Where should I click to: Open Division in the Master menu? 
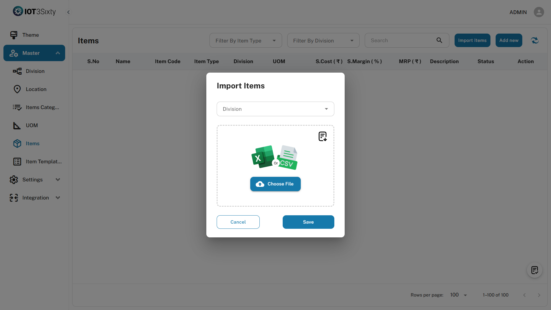click(x=35, y=71)
